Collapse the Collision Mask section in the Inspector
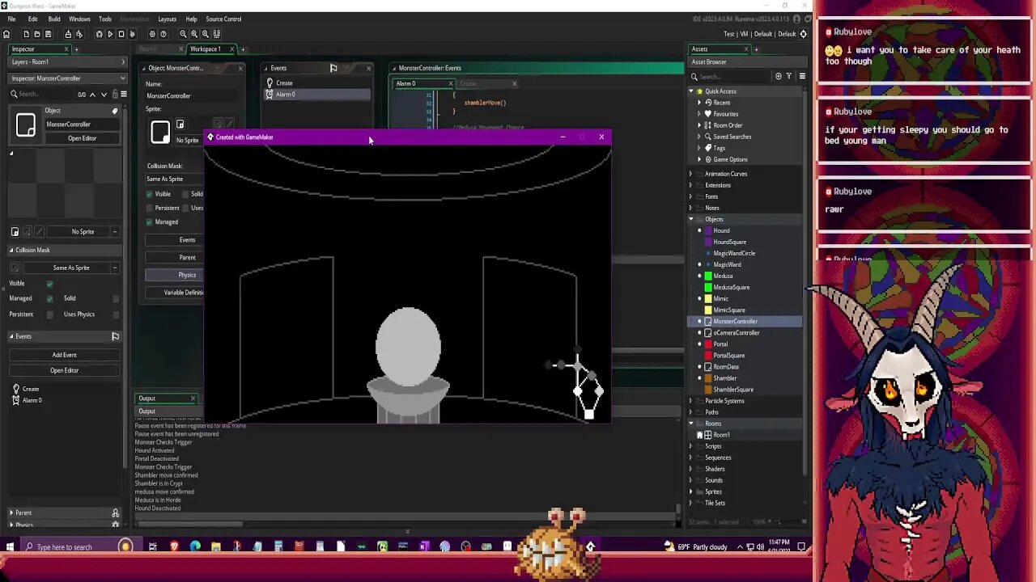Viewport: 1036px width, 582px height. pyautogui.click(x=11, y=250)
